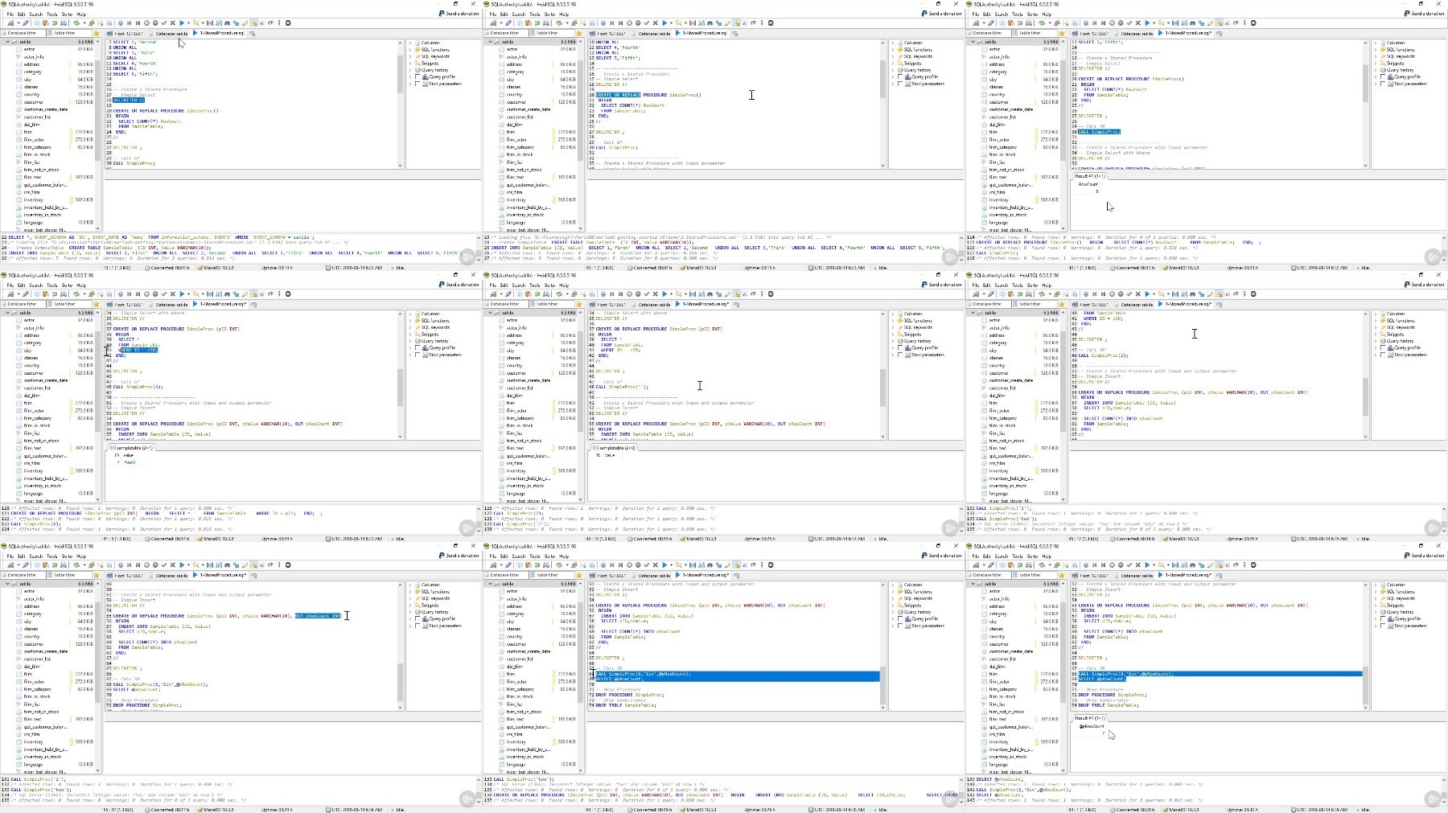
Task: Expand Columns node in top-left frame helper panel
Action: pos(410,43)
